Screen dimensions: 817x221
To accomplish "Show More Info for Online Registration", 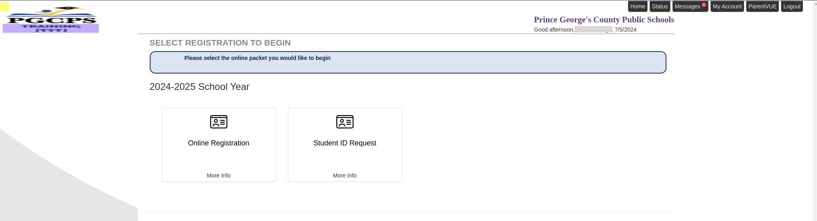I will tap(219, 175).
